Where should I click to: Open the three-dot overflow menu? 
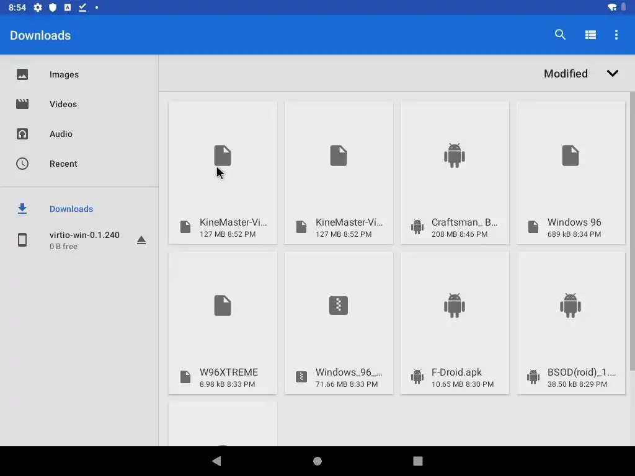[x=616, y=35]
